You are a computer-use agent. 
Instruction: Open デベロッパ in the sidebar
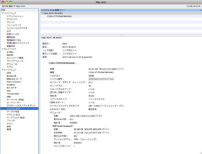point(12,19)
